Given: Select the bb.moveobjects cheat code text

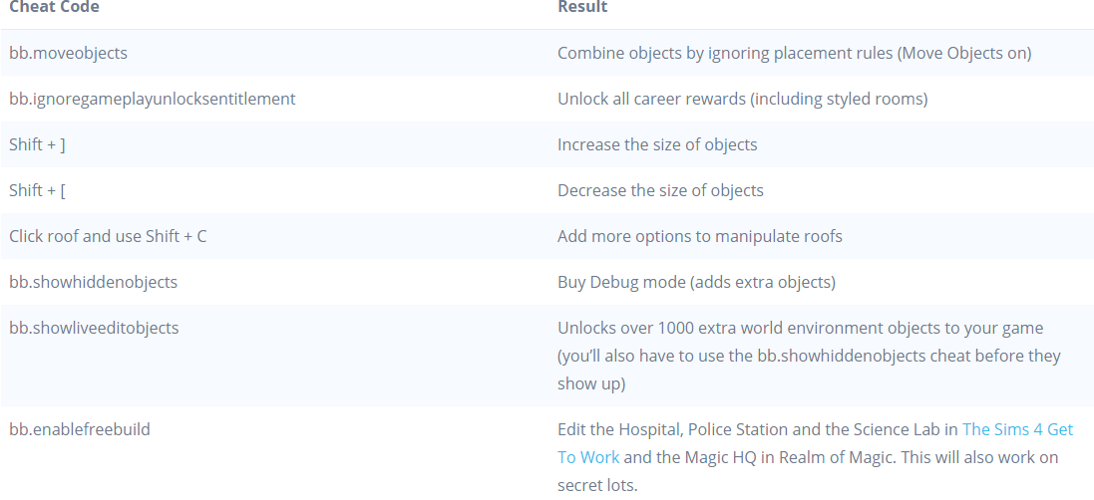Looking at the screenshot, I should coord(68,53).
